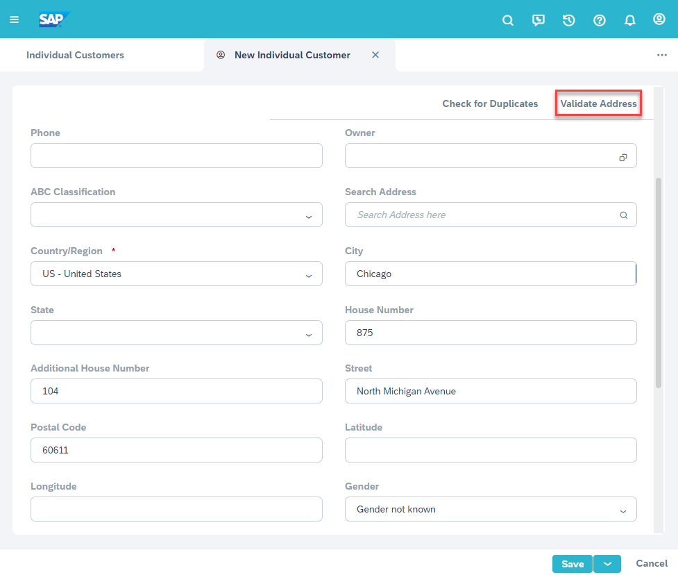Switch to the Individual Customers tab
The image size is (678, 575).
(75, 55)
